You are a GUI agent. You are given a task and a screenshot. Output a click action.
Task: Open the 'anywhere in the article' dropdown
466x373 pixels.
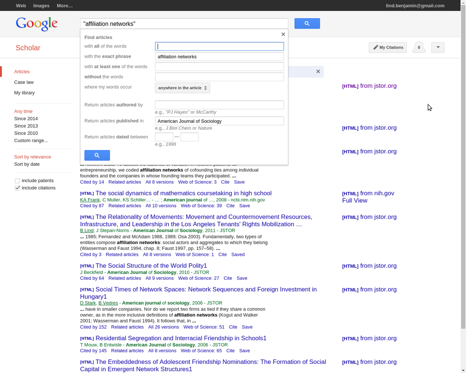tap(183, 88)
